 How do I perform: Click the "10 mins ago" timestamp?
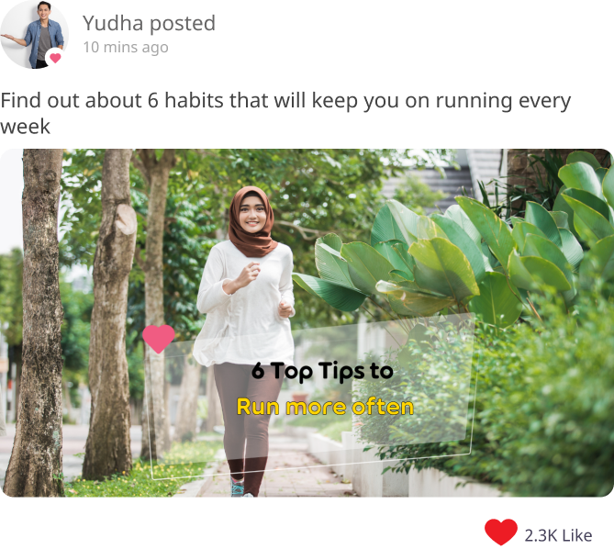click(x=126, y=48)
